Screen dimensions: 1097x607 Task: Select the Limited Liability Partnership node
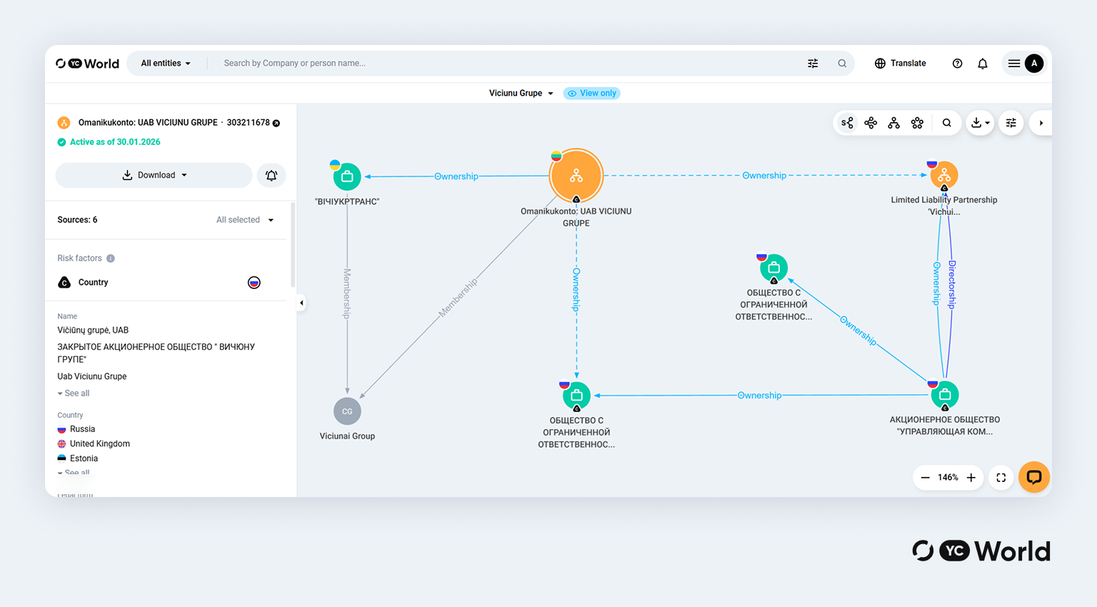944,175
